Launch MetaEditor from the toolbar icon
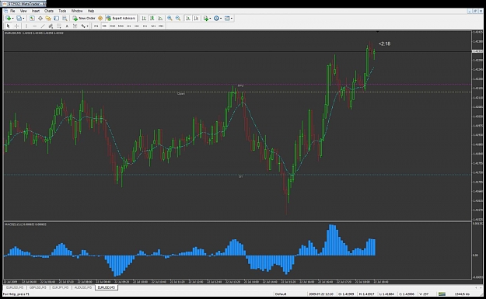The image size is (486, 299). [x=100, y=19]
